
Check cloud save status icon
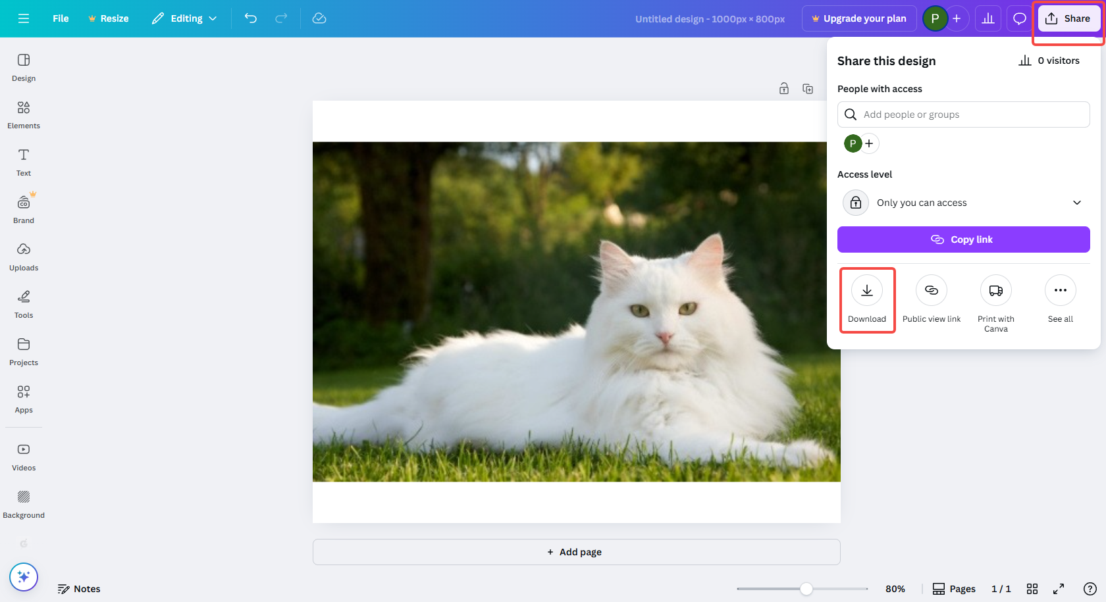tap(319, 18)
